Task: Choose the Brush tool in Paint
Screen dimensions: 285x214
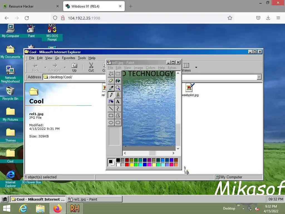Action: pos(118,95)
